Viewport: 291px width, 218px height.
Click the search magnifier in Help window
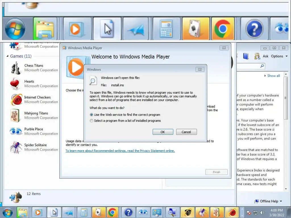point(262,66)
